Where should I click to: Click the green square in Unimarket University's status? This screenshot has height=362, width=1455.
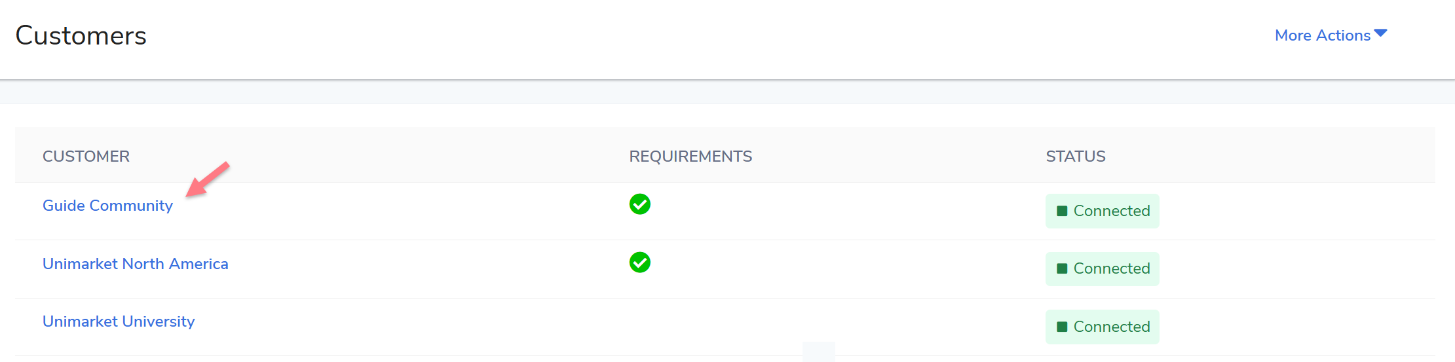(1062, 327)
